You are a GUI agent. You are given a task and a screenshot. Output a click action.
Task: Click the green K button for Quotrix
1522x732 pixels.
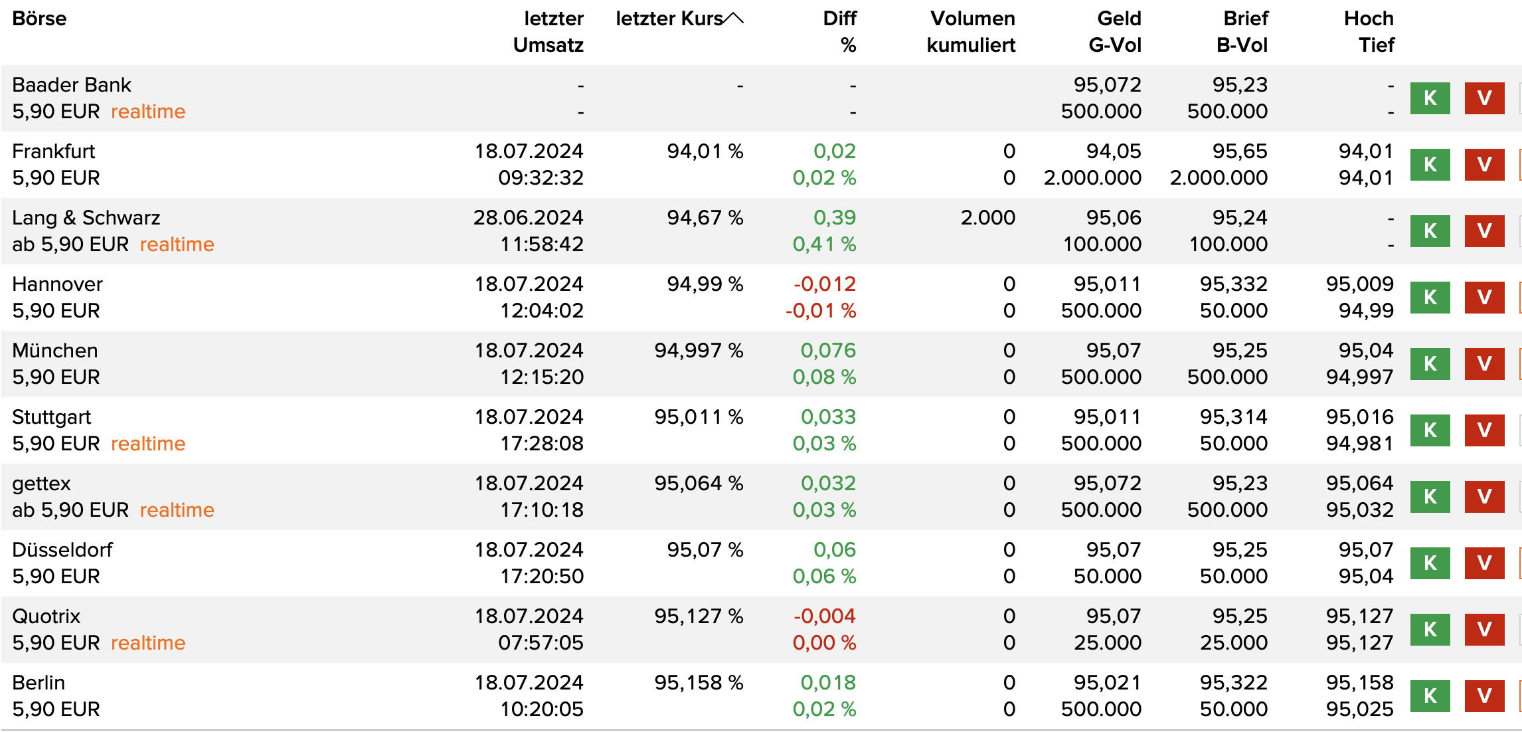pyautogui.click(x=1430, y=630)
